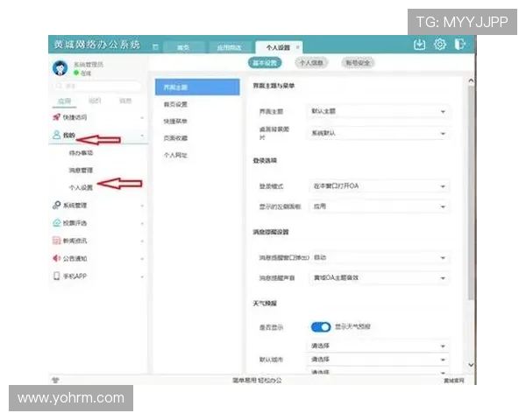Expand the 新闻资讯 group arrow
The width and height of the screenshot is (526, 420).
142,241
